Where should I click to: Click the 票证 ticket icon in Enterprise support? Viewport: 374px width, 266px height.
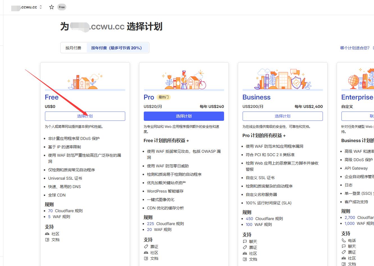pos(344,252)
